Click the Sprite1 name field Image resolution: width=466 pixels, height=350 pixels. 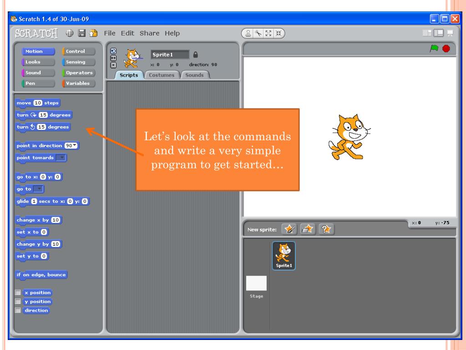[x=170, y=55]
